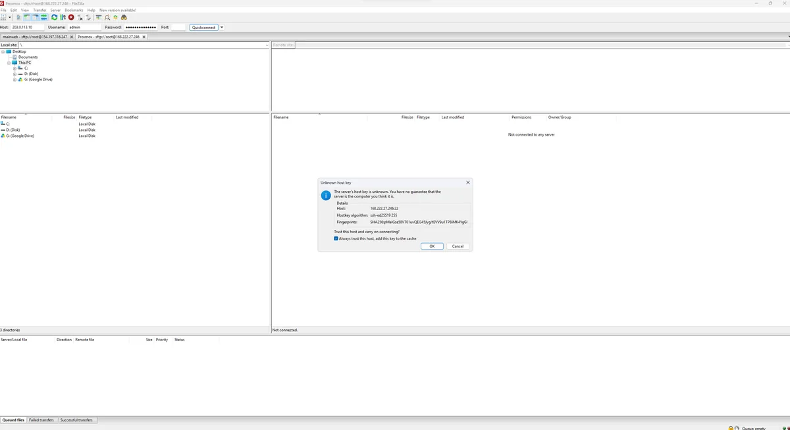
Task: Toggle directory comparison icon
Action: click(x=107, y=17)
